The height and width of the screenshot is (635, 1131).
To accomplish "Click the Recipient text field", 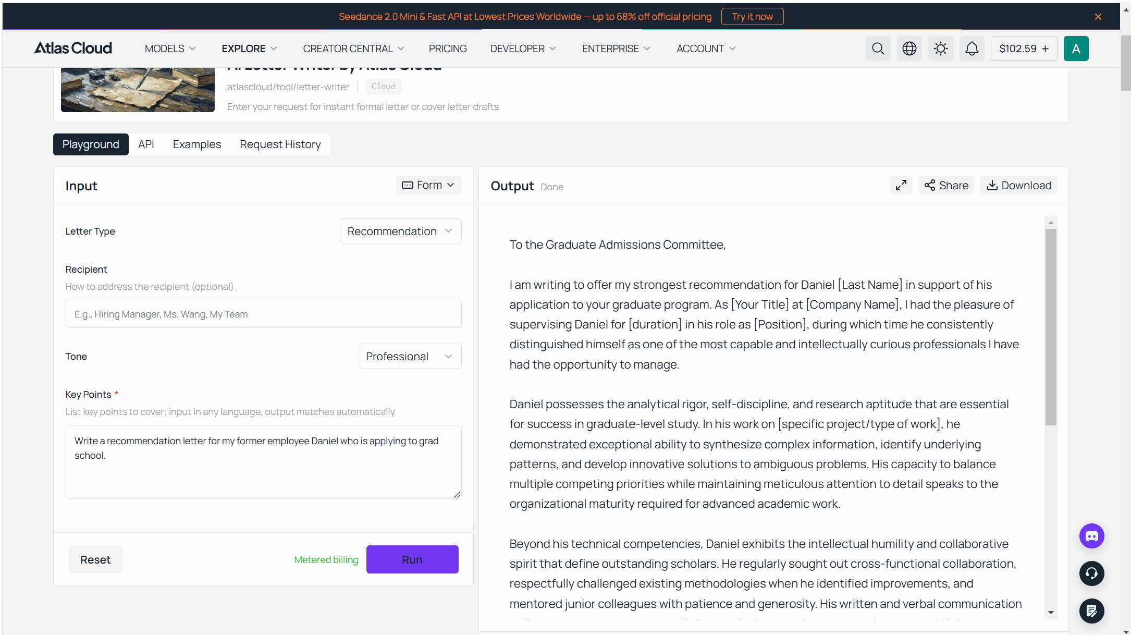I will (x=263, y=314).
